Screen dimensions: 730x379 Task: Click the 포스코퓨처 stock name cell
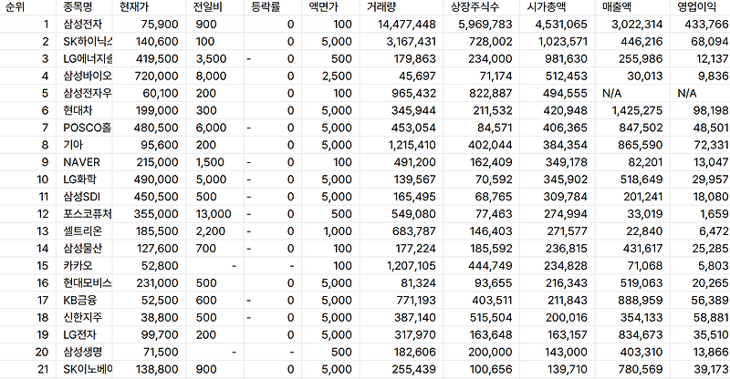pos(84,213)
